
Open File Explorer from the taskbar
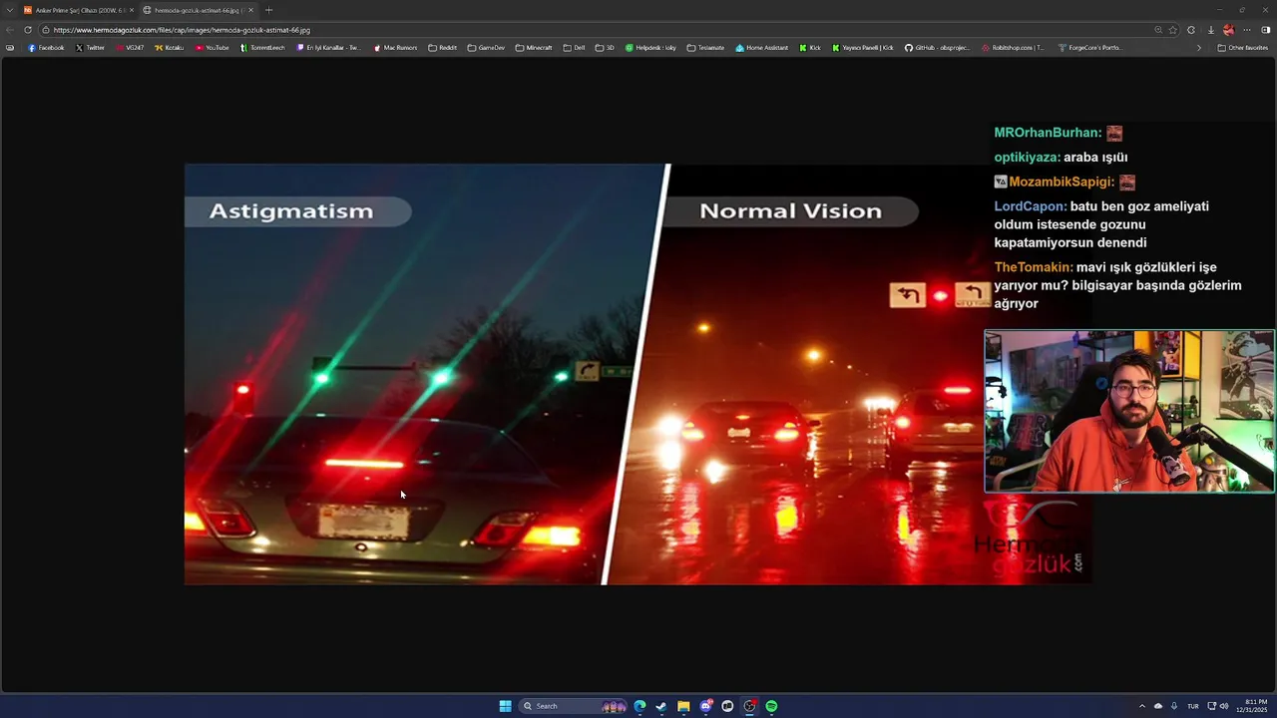683,706
